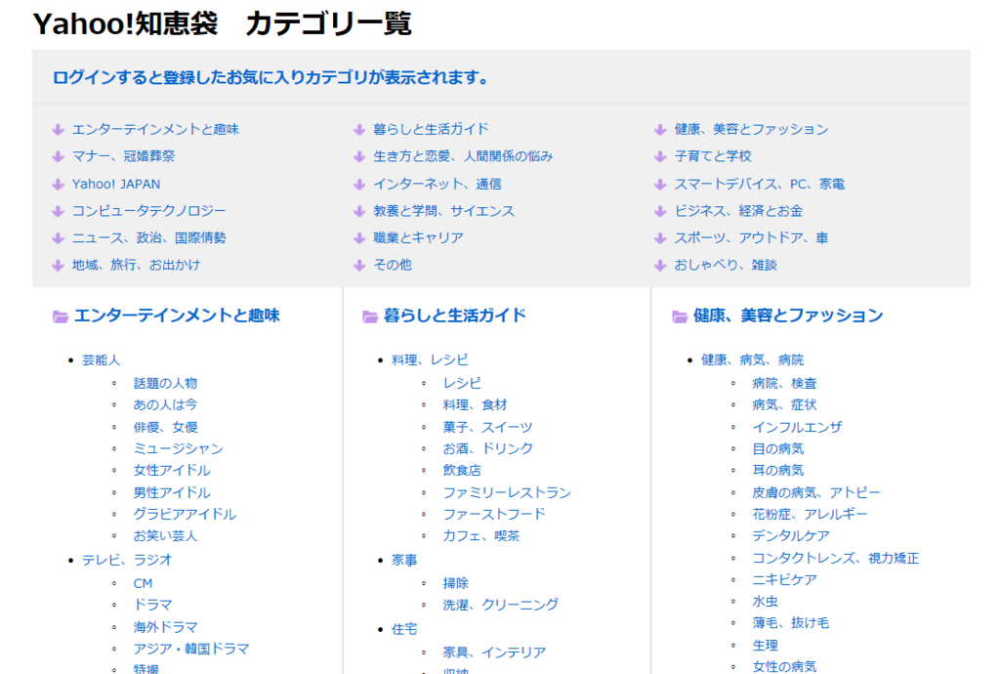Open the お笑い芸人 subcategory

click(x=165, y=536)
